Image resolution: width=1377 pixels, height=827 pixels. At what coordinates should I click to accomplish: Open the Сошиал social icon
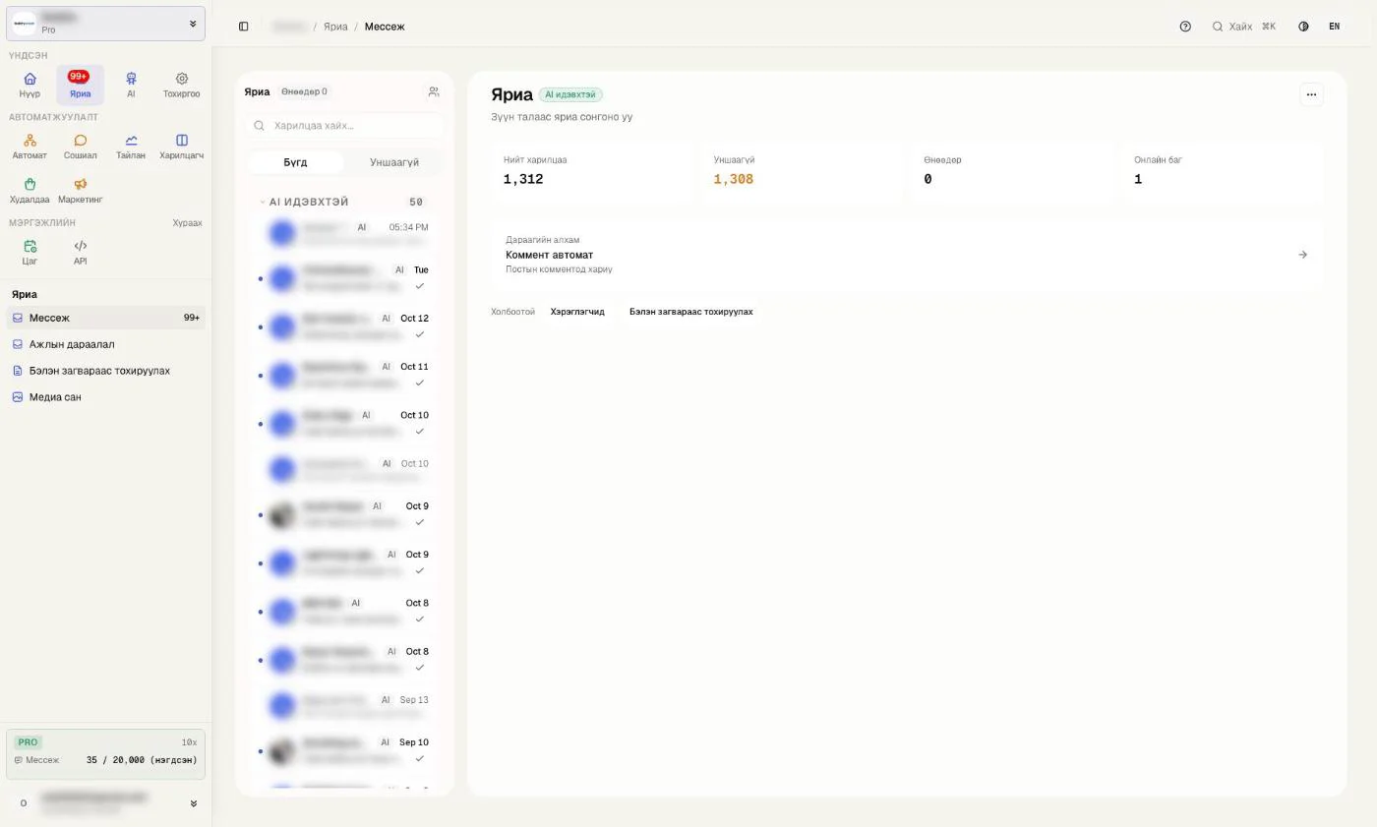(80, 147)
